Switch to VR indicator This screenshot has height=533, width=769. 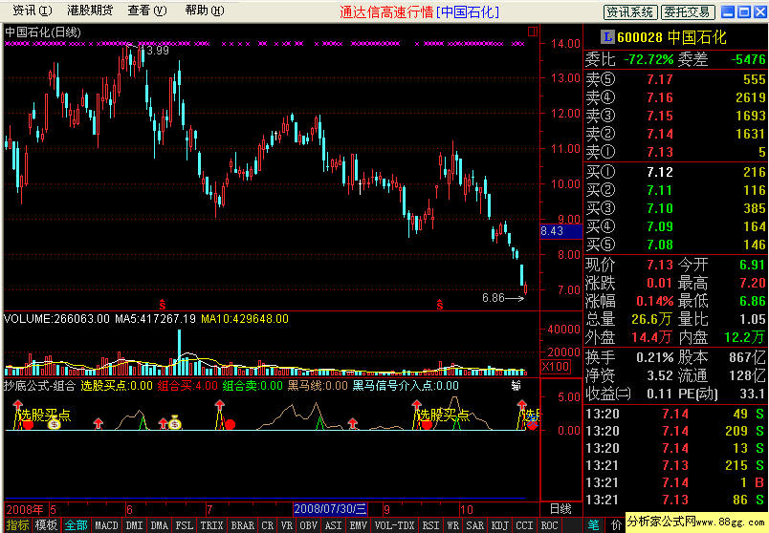click(x=287, y=525)
